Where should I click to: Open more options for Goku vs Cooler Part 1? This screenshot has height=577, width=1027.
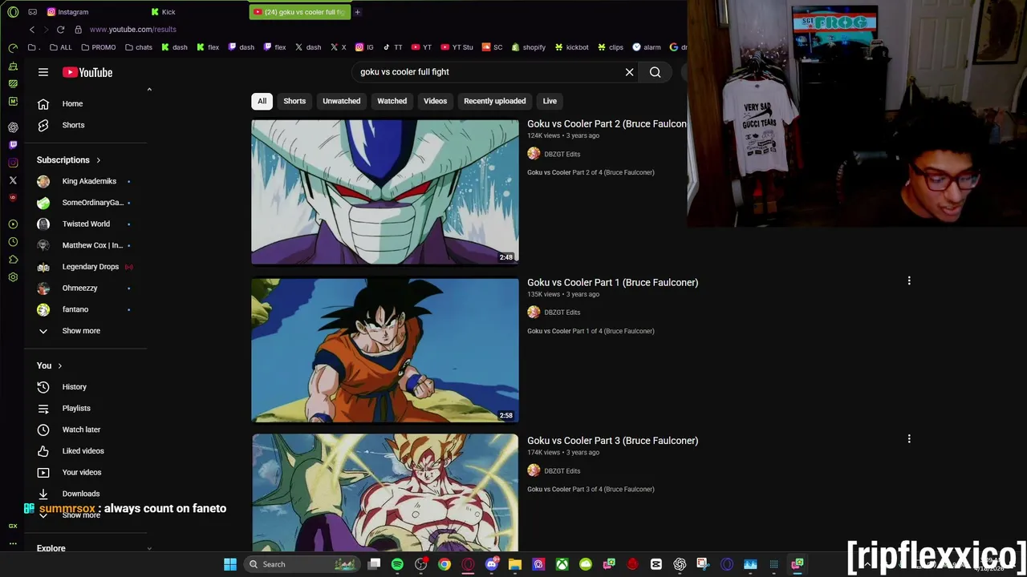[x=909, y=281]
